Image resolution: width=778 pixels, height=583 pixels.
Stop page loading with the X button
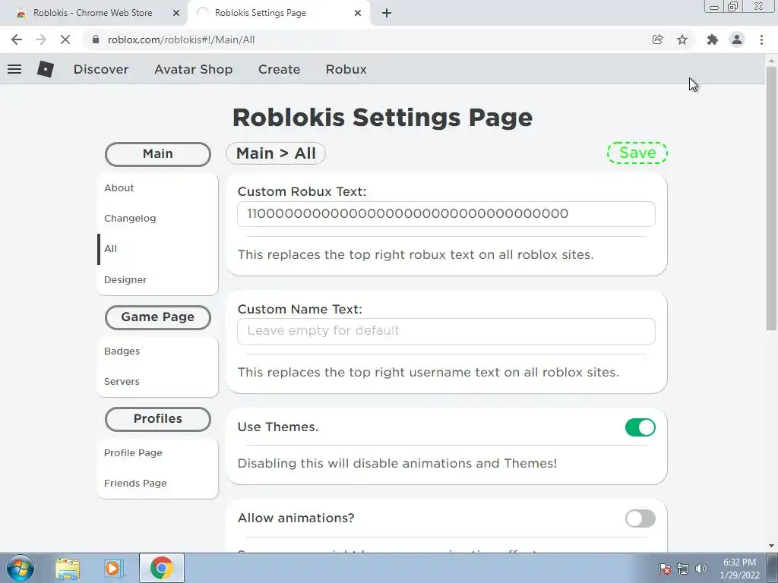65,39
